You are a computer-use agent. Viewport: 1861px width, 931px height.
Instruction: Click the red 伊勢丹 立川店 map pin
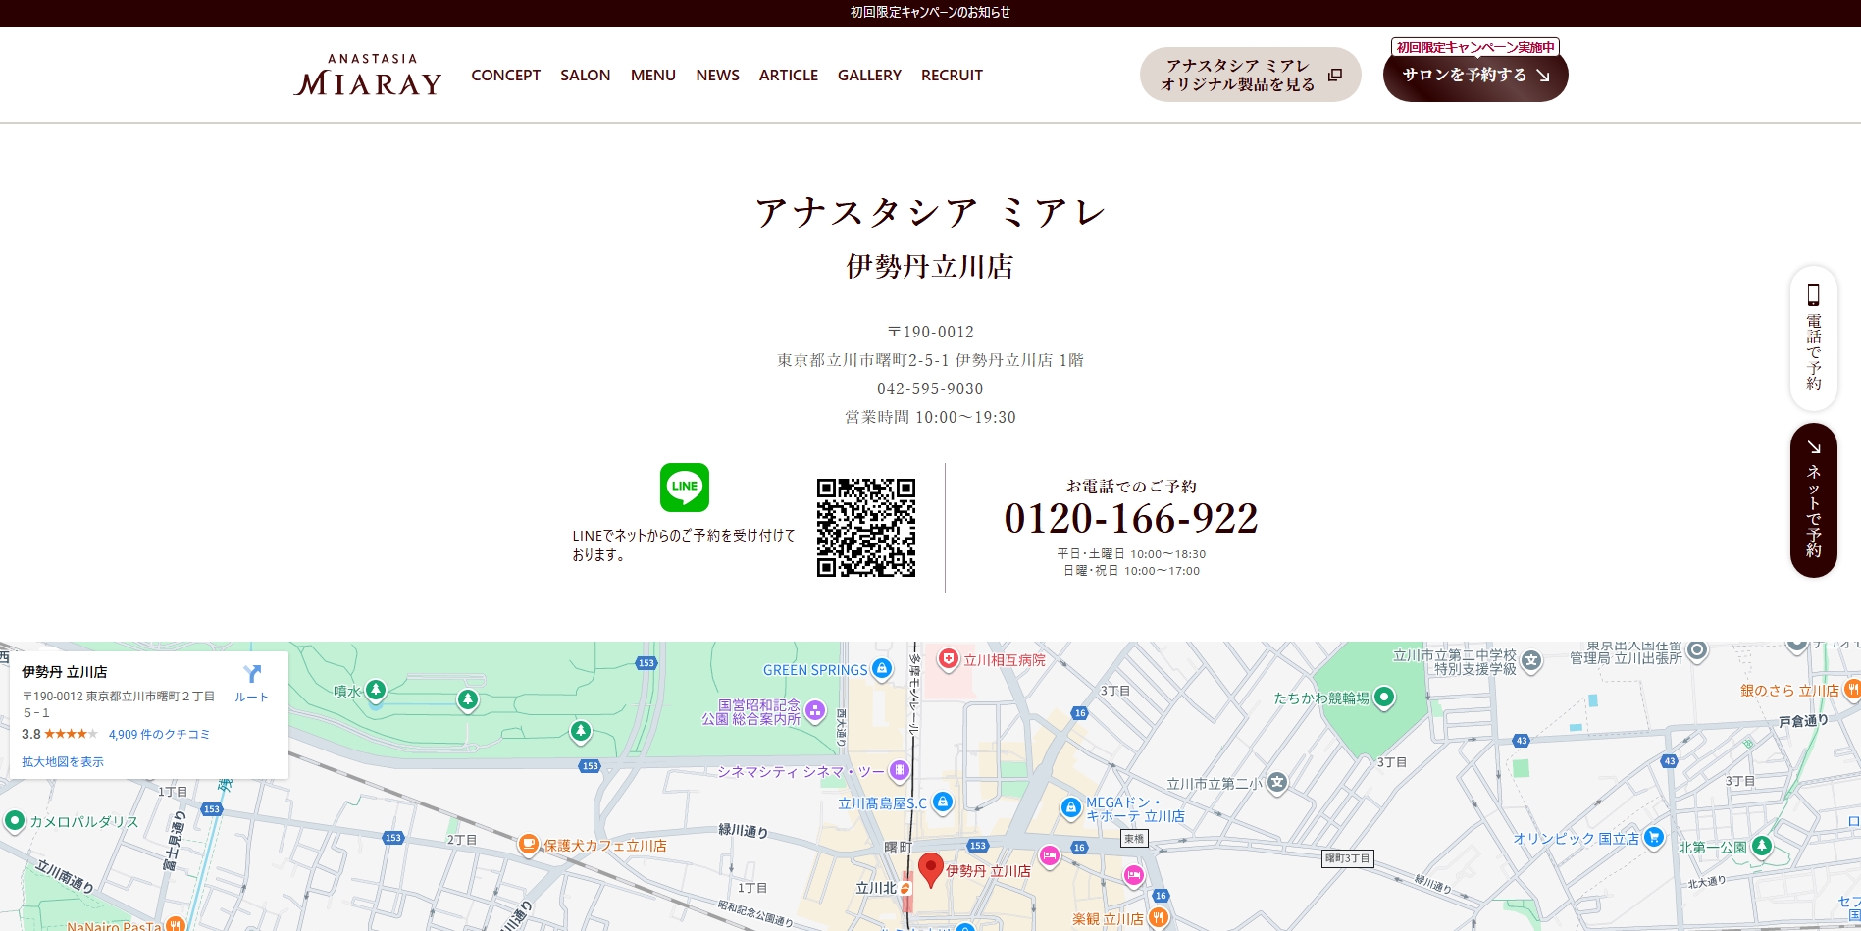point(930,866)
